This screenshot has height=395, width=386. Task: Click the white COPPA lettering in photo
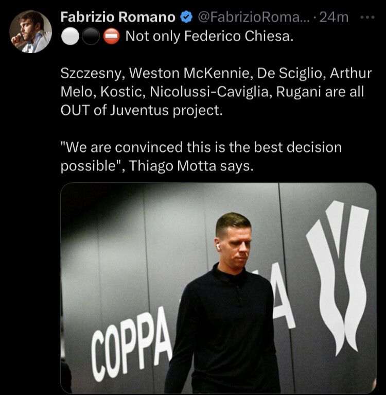pos(131,345)
